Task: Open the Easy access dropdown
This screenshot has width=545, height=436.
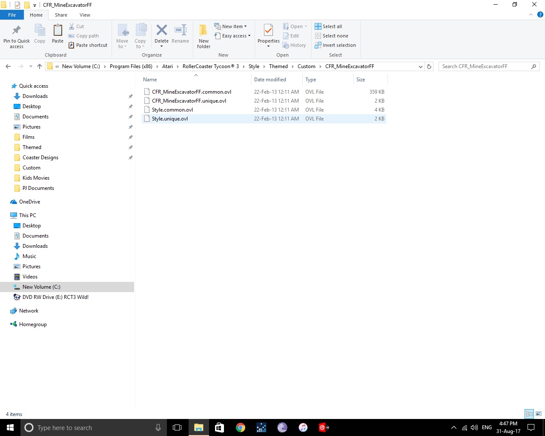Action: click(x=232, y=36)
